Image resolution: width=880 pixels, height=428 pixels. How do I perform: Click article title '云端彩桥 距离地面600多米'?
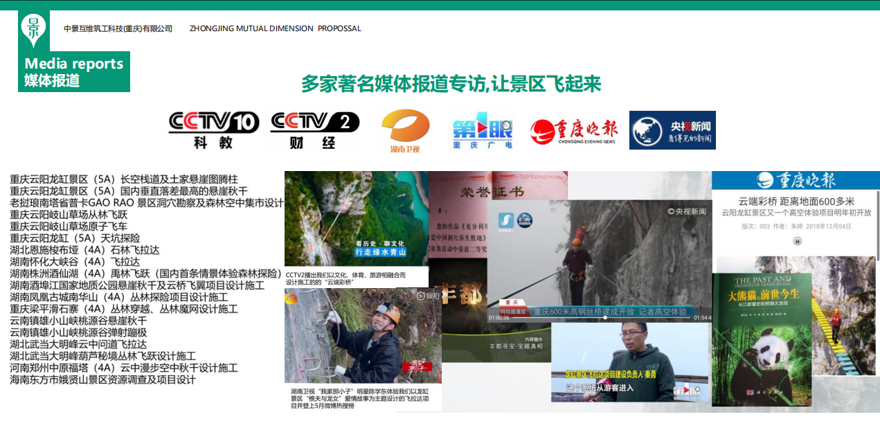point(796,201)
